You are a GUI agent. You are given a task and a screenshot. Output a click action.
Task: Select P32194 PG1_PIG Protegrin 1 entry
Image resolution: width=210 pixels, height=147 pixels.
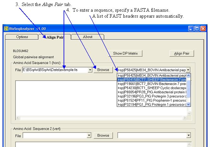(x=152, y=105)
